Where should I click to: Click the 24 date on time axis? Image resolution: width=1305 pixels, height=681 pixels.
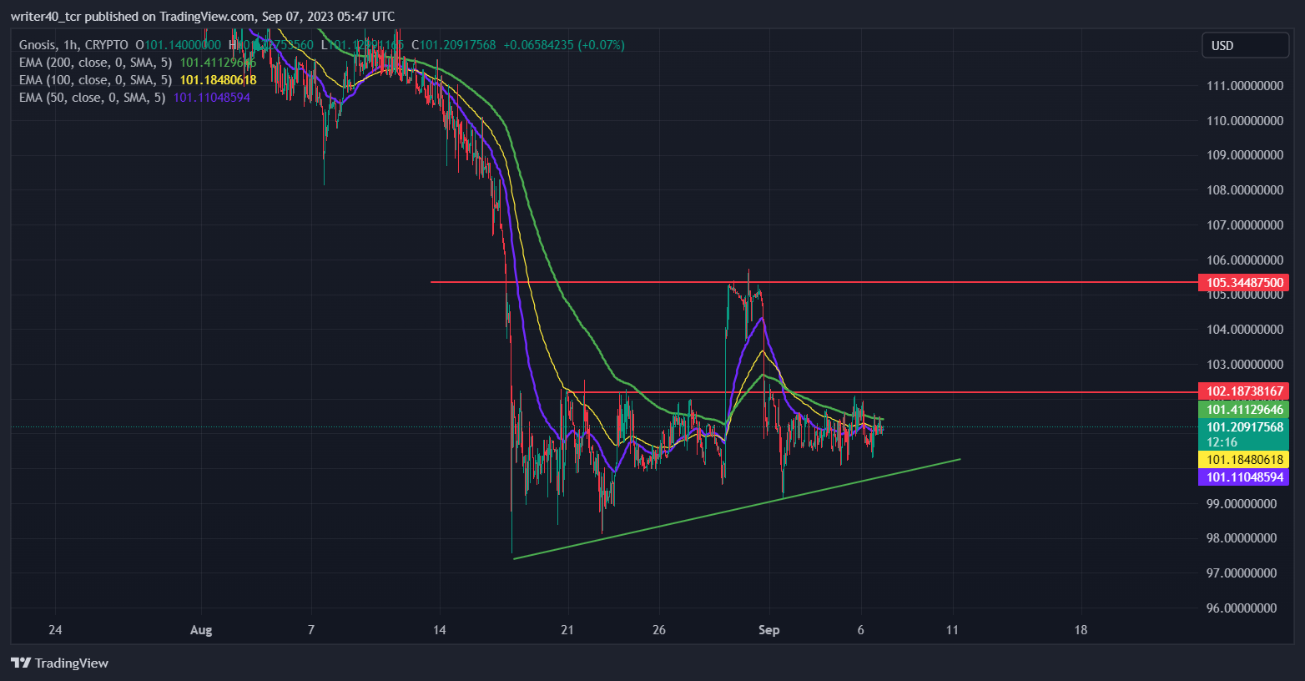pos(55,630)
